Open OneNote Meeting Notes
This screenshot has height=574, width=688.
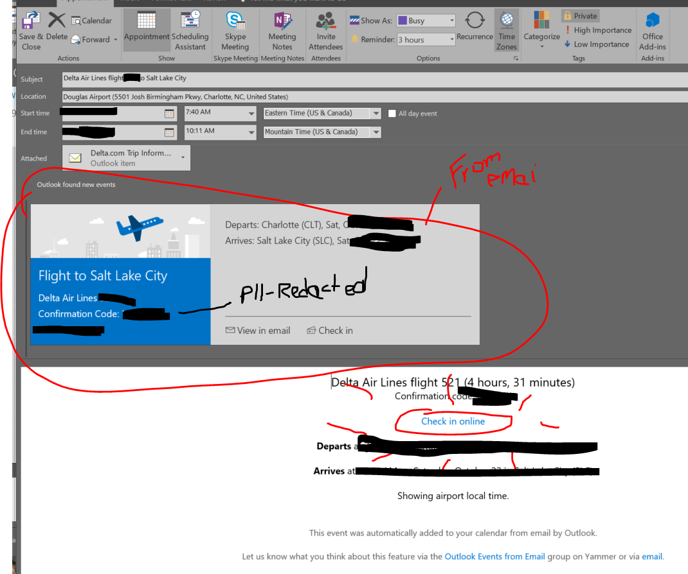tap(282, 31)
